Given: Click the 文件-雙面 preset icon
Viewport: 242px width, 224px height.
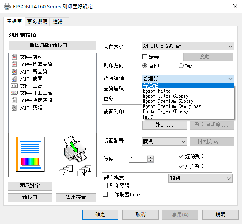Looking at the screenshot, I should (14, 79).
